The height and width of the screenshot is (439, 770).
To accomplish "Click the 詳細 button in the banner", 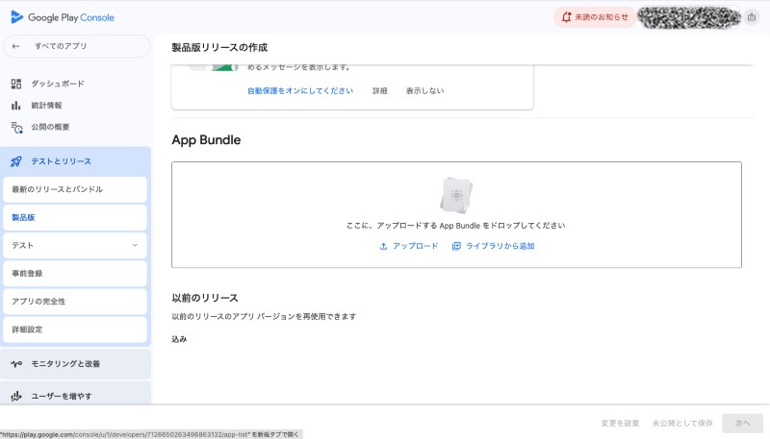I will [379, 90].
